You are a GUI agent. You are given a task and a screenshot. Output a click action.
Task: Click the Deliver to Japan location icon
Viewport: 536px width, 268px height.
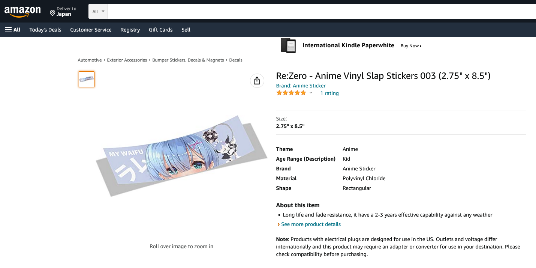point(52,13)
